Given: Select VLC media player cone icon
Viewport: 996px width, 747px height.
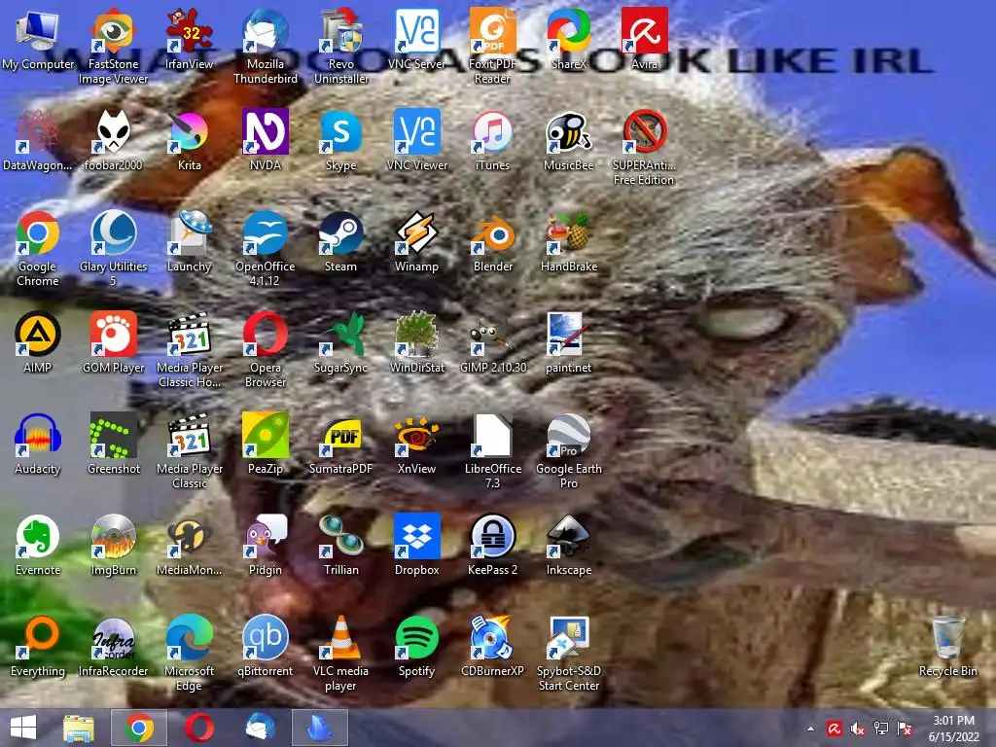Looking at the screenshot, I should (x=341, y=654).
